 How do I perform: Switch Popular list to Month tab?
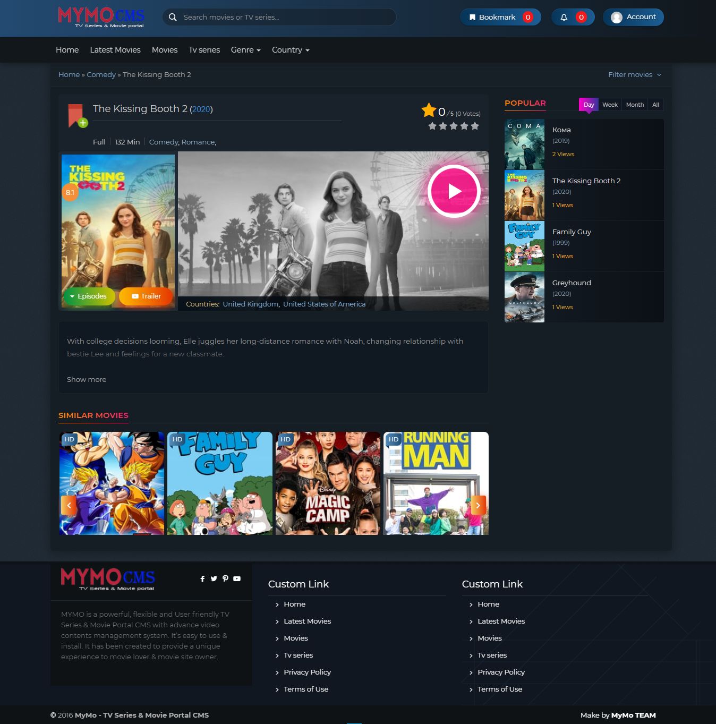[x=635, y=105]
